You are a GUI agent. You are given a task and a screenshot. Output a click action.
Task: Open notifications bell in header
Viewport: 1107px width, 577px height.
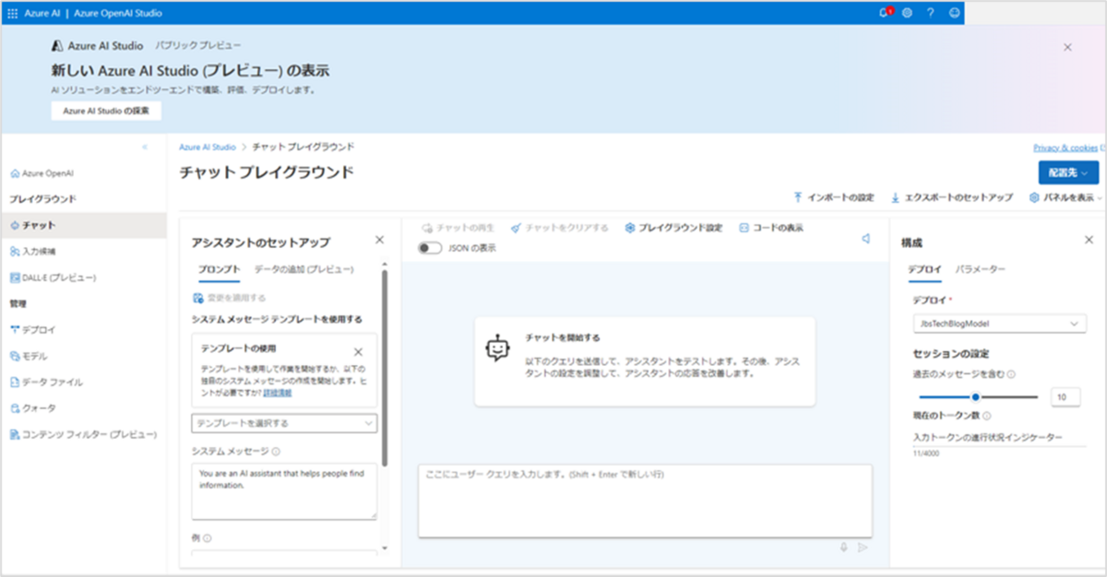click(x=886, y=13)
